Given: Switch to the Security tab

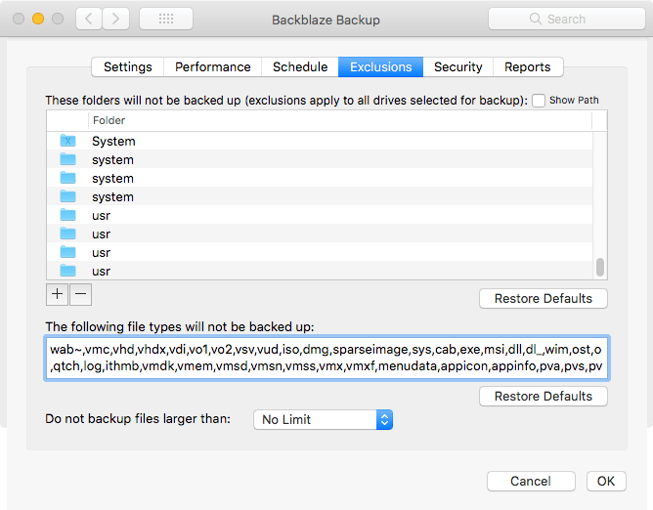Looking at the screenshot, I should (458, 67).
